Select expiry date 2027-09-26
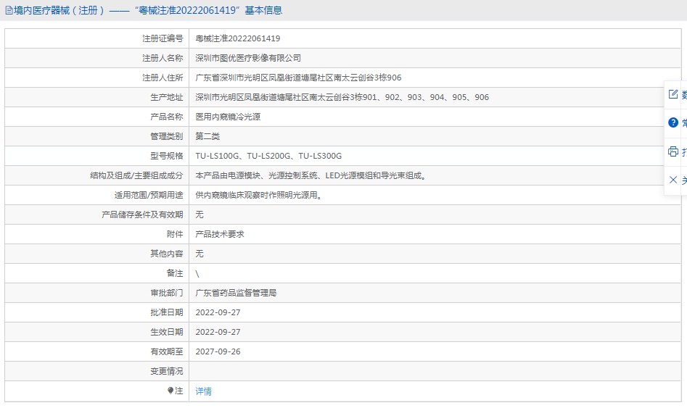Viewport: 687px width, 408px height. pyautogui.click(x=218, y=351)
